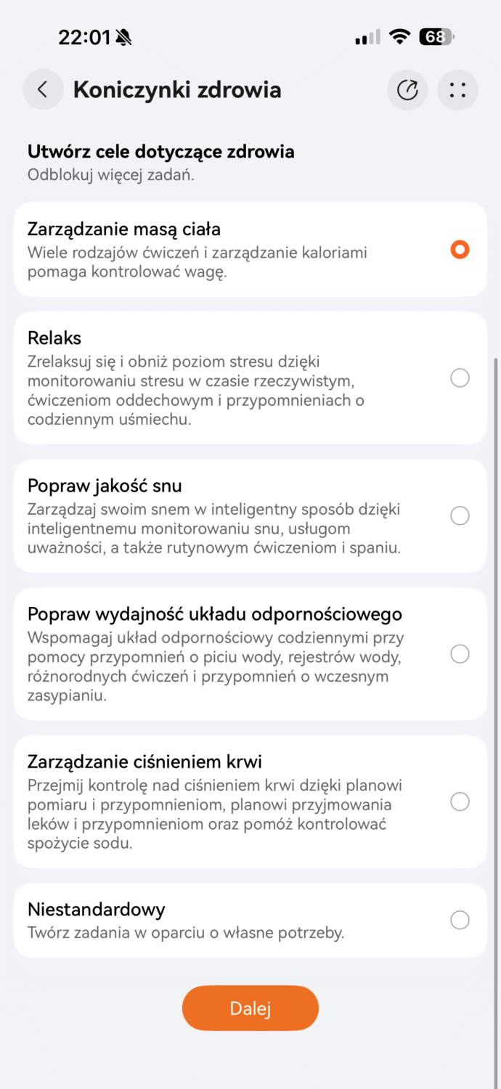
Task: Select Zarządzanie ciśnieniem krwi radio button
Action: point(460,802)
